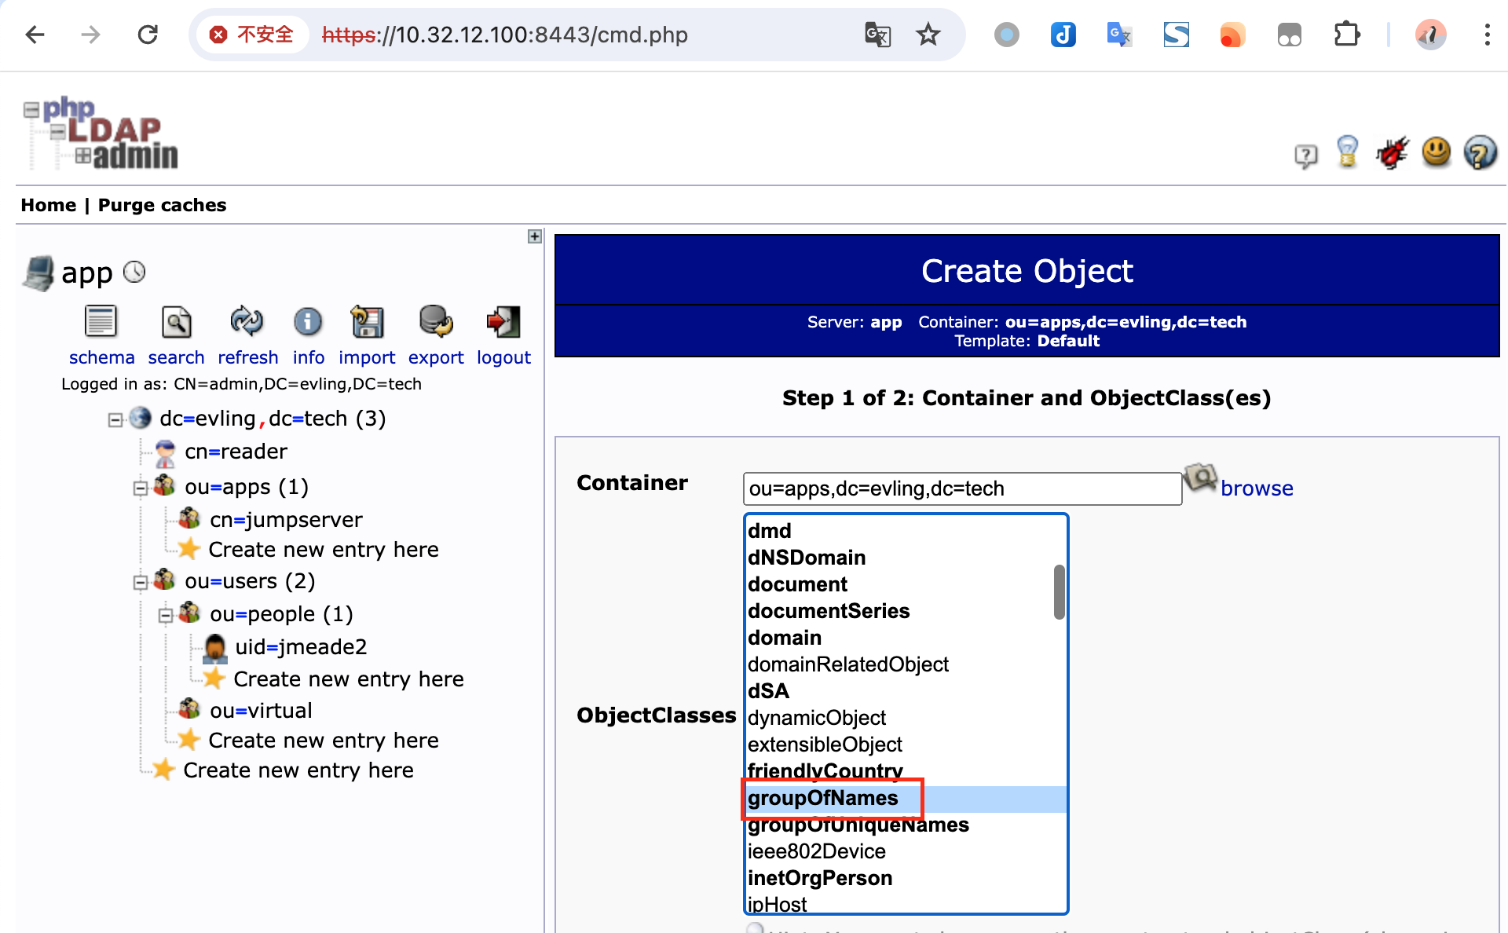The width and height of the screenshot is (1508, 933).
Task: Click the browse container magnifier icon
Action: (x=1200, y=477)
